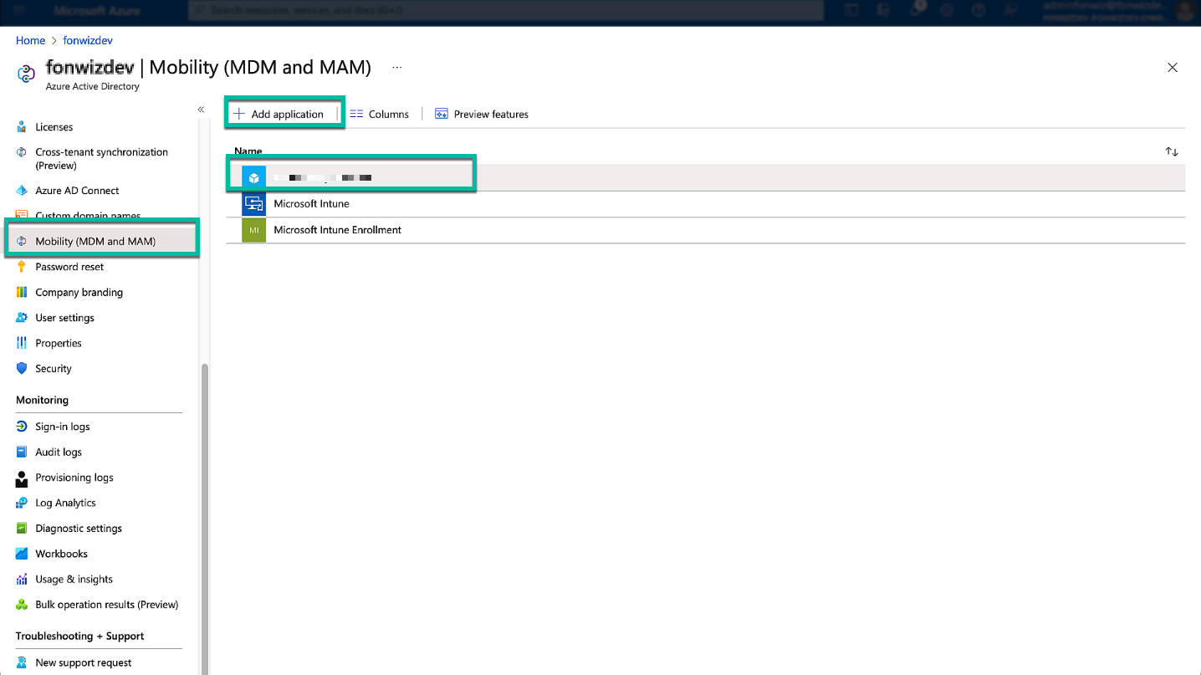The height and width of the screenshot is (675, 1201).
Task: Open the more options ellipsis beside title
Action: tap(396, 68)
